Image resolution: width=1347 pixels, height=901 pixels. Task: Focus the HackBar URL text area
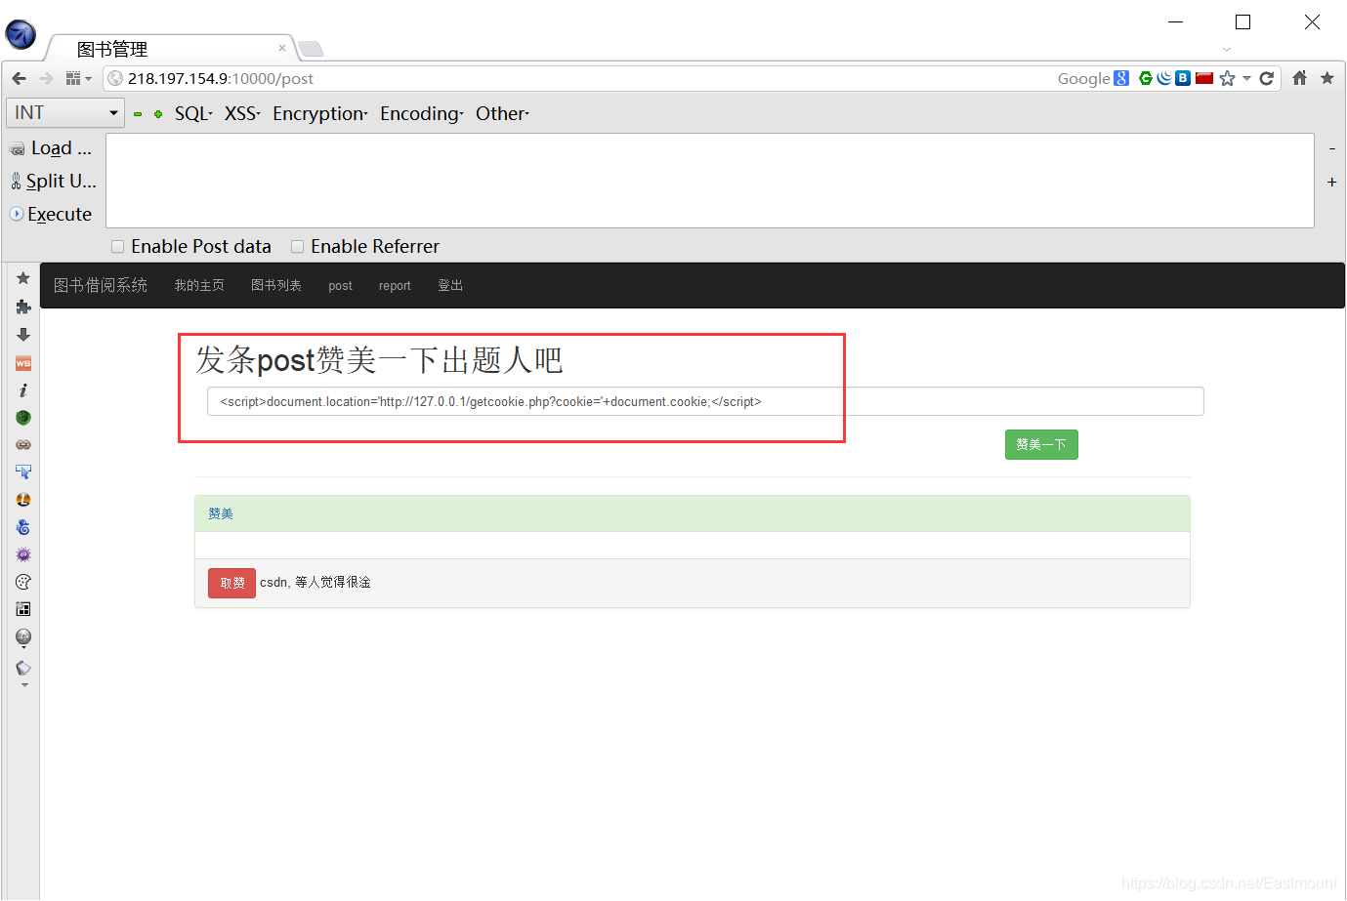710,181
